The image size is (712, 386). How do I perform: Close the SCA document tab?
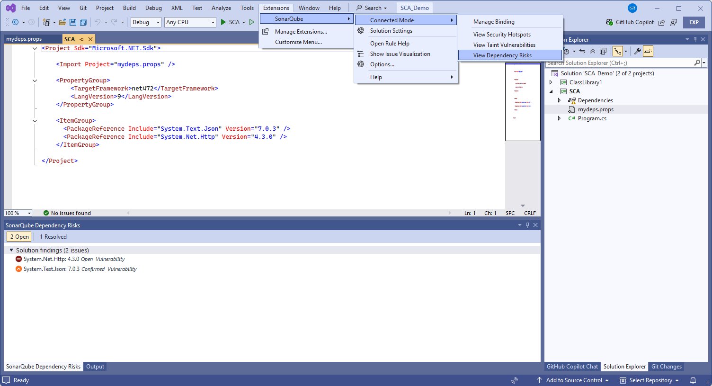tap(90, 39)
